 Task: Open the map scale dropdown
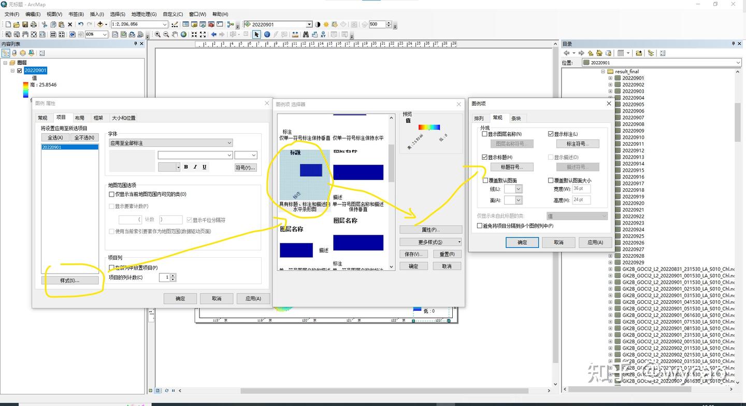tap(165, 24)
